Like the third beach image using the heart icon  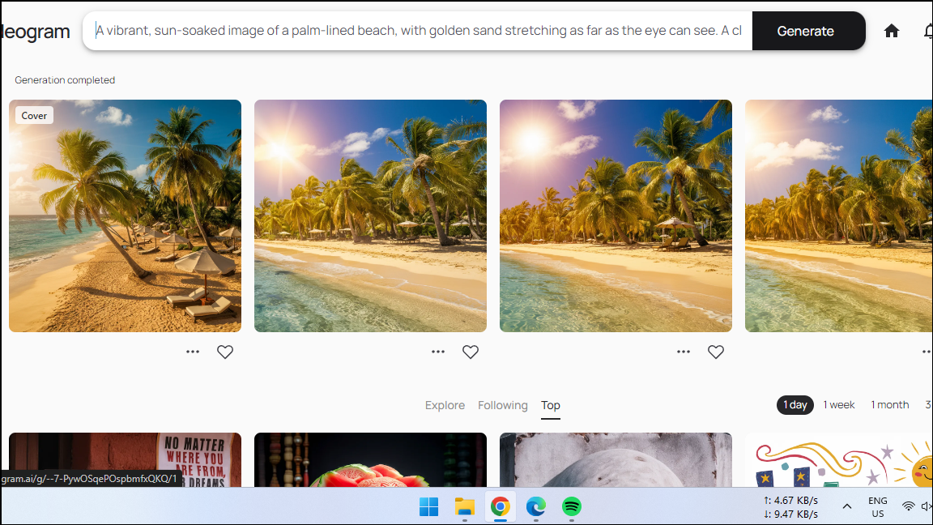[x=715, y=352]
